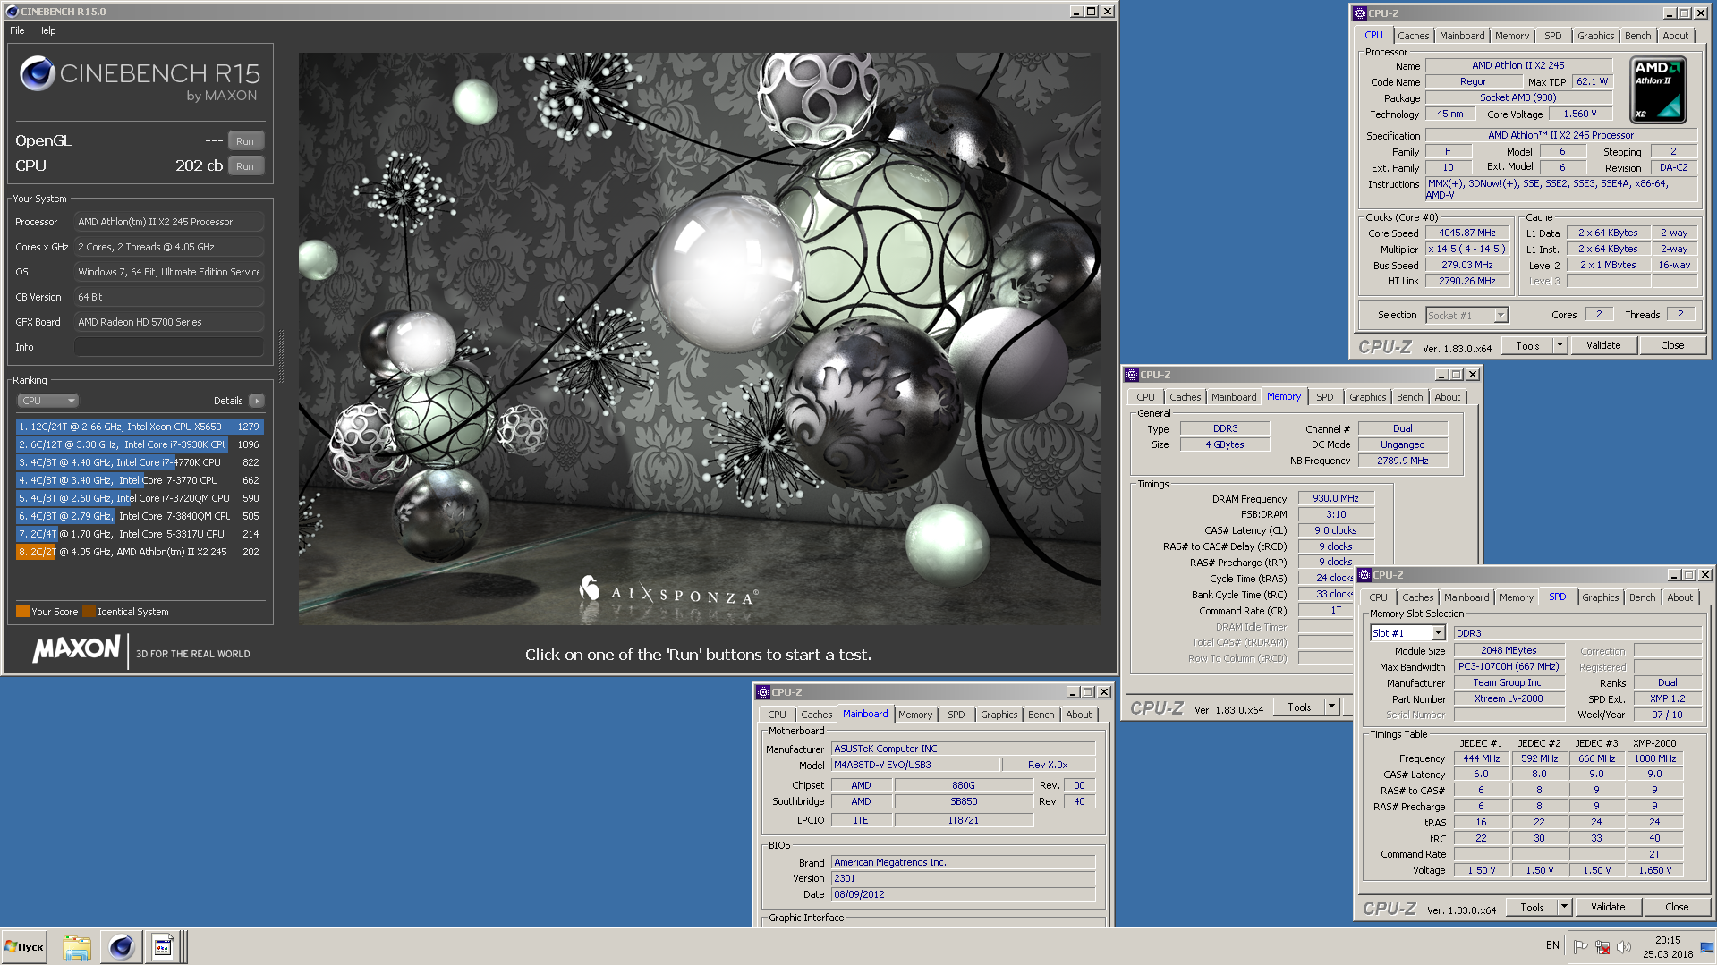
Task: Expand the Tools dropdown arrow beside Validate in CPU tab window
Action: pos(1560,345)
